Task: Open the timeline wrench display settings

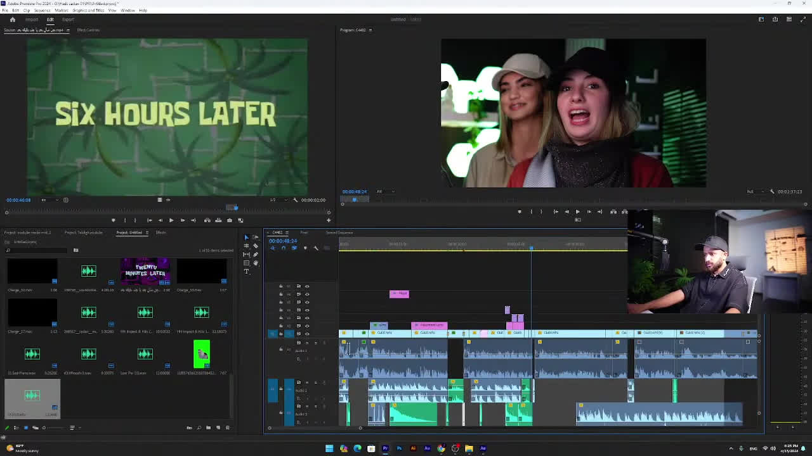Action: [316, 248]
